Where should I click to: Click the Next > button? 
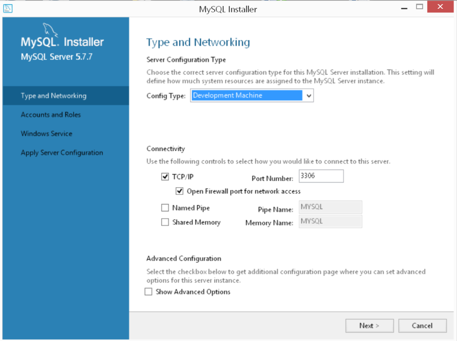tap(369, 326)
